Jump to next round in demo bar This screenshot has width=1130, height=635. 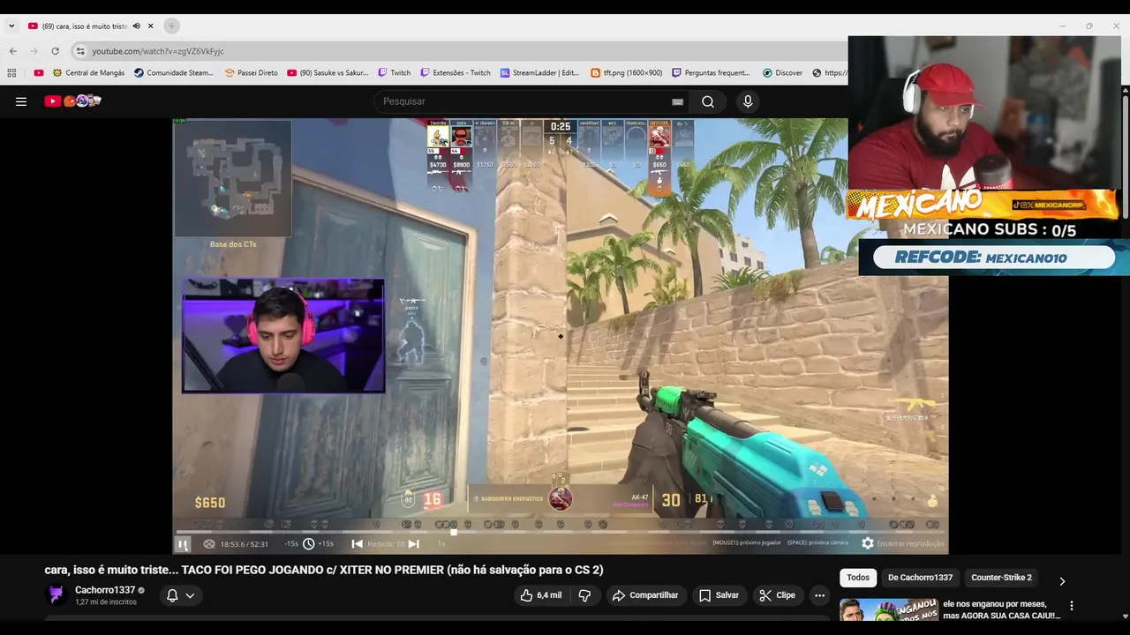tap(413, 544)
